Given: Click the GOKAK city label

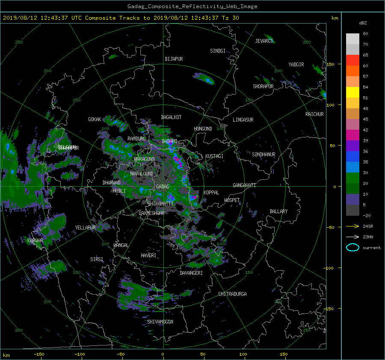Looking at the screenshot, I should point(95,119).
